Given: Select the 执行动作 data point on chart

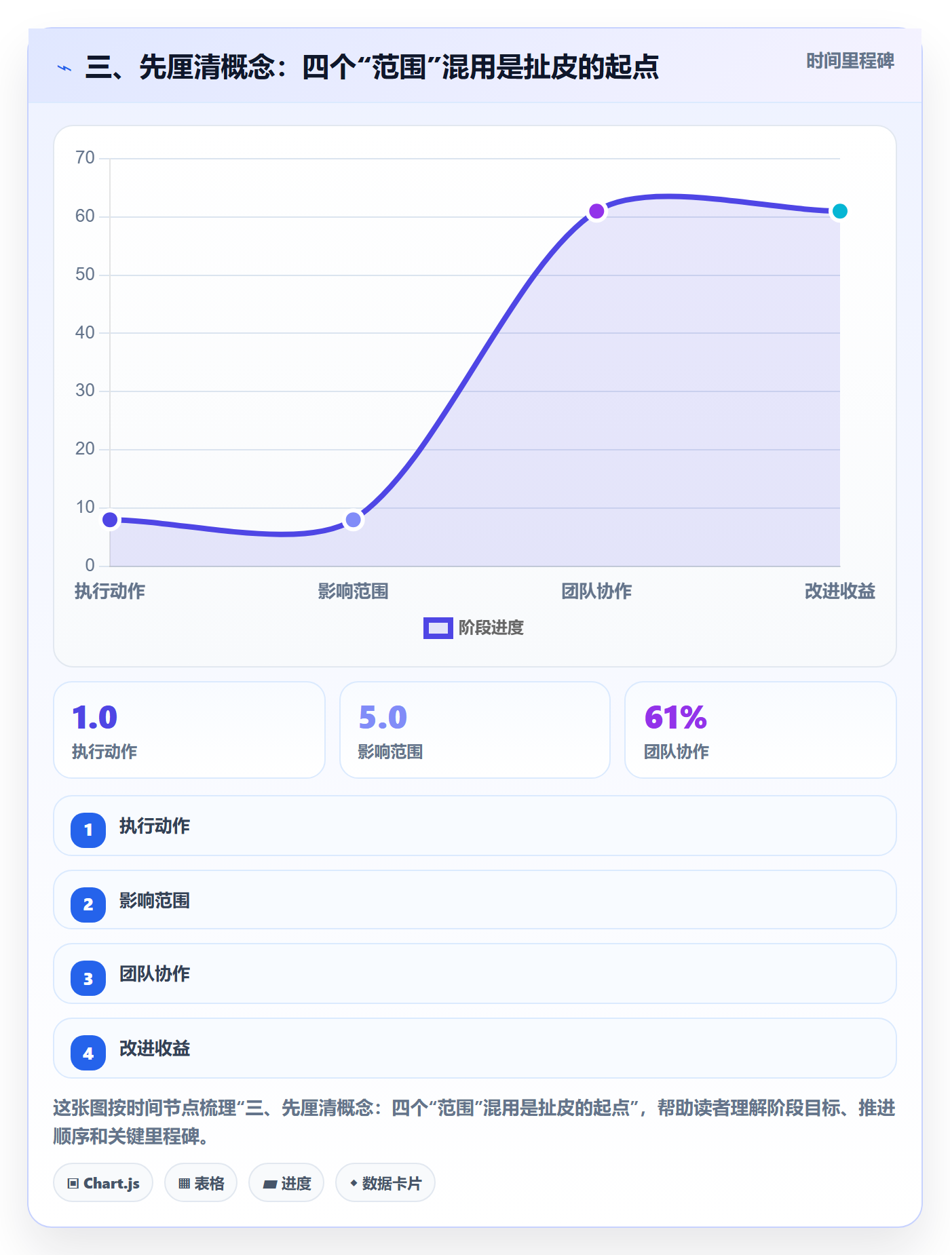Looking at the screenshot, I should pos(110,520).
